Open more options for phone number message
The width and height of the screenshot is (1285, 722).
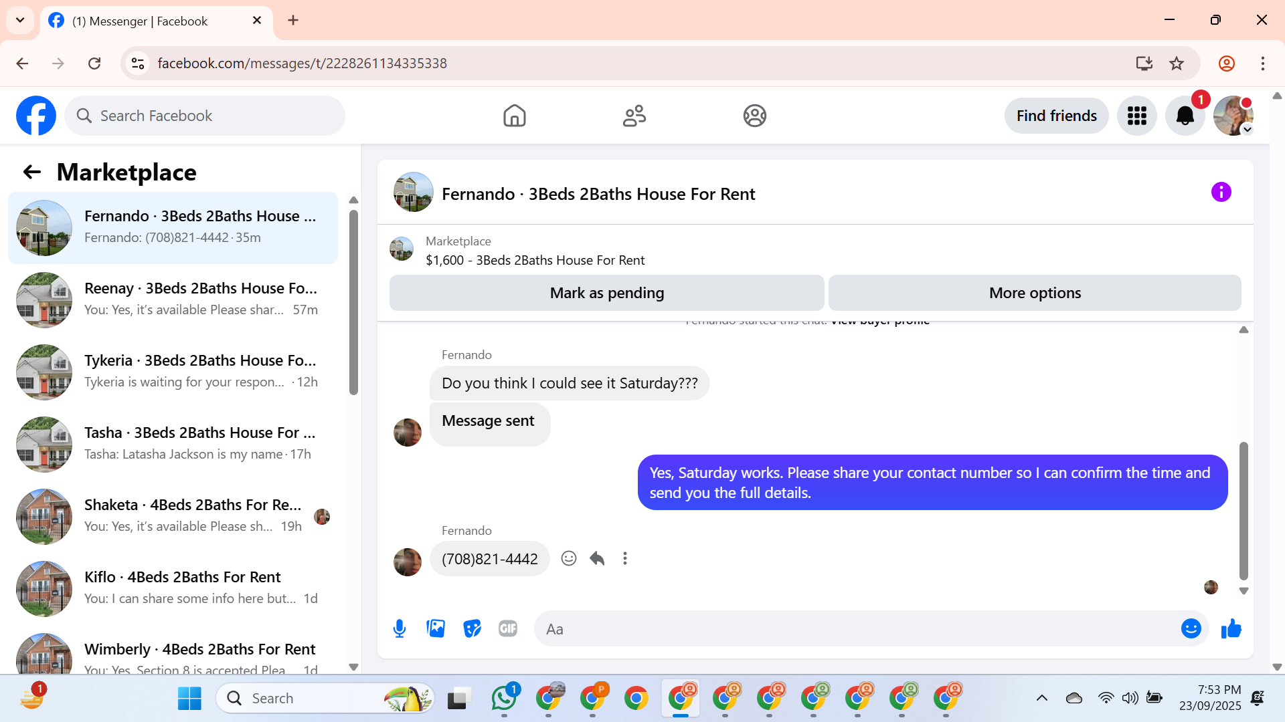[x=625, y=558]
